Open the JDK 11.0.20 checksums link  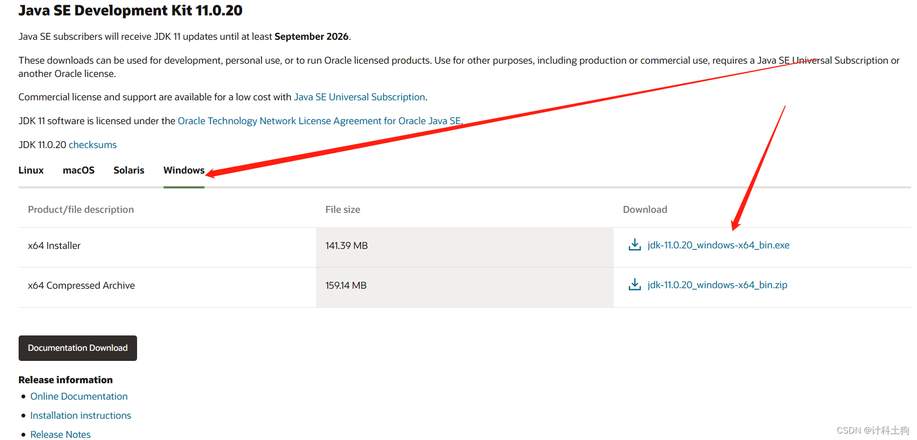click(92, 145)
